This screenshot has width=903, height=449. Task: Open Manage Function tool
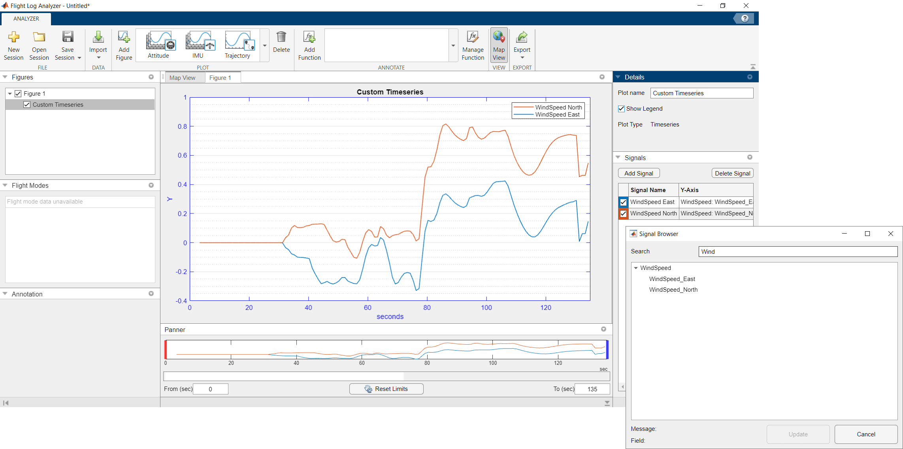473,38
